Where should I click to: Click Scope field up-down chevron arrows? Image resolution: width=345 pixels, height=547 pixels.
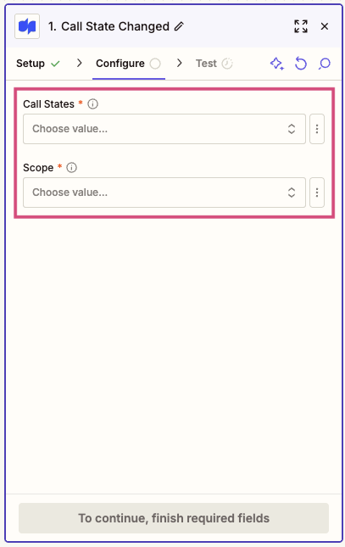292,193
